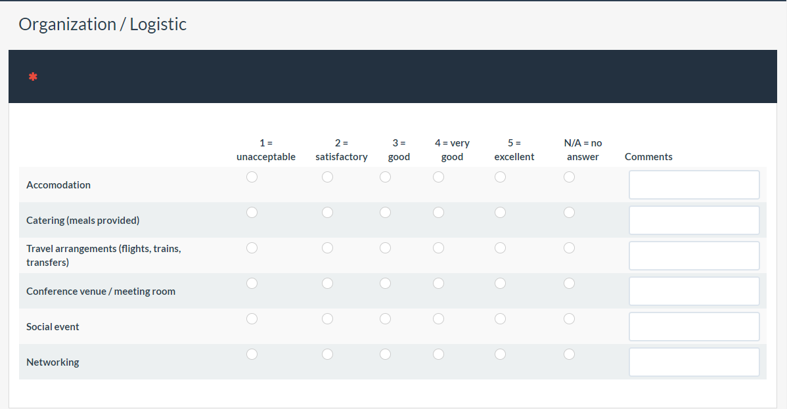Viewport: 787px width, 409px height.
Task: Click the Accomodation comments field
Action: pyautogui.click(x=694, y=185)
